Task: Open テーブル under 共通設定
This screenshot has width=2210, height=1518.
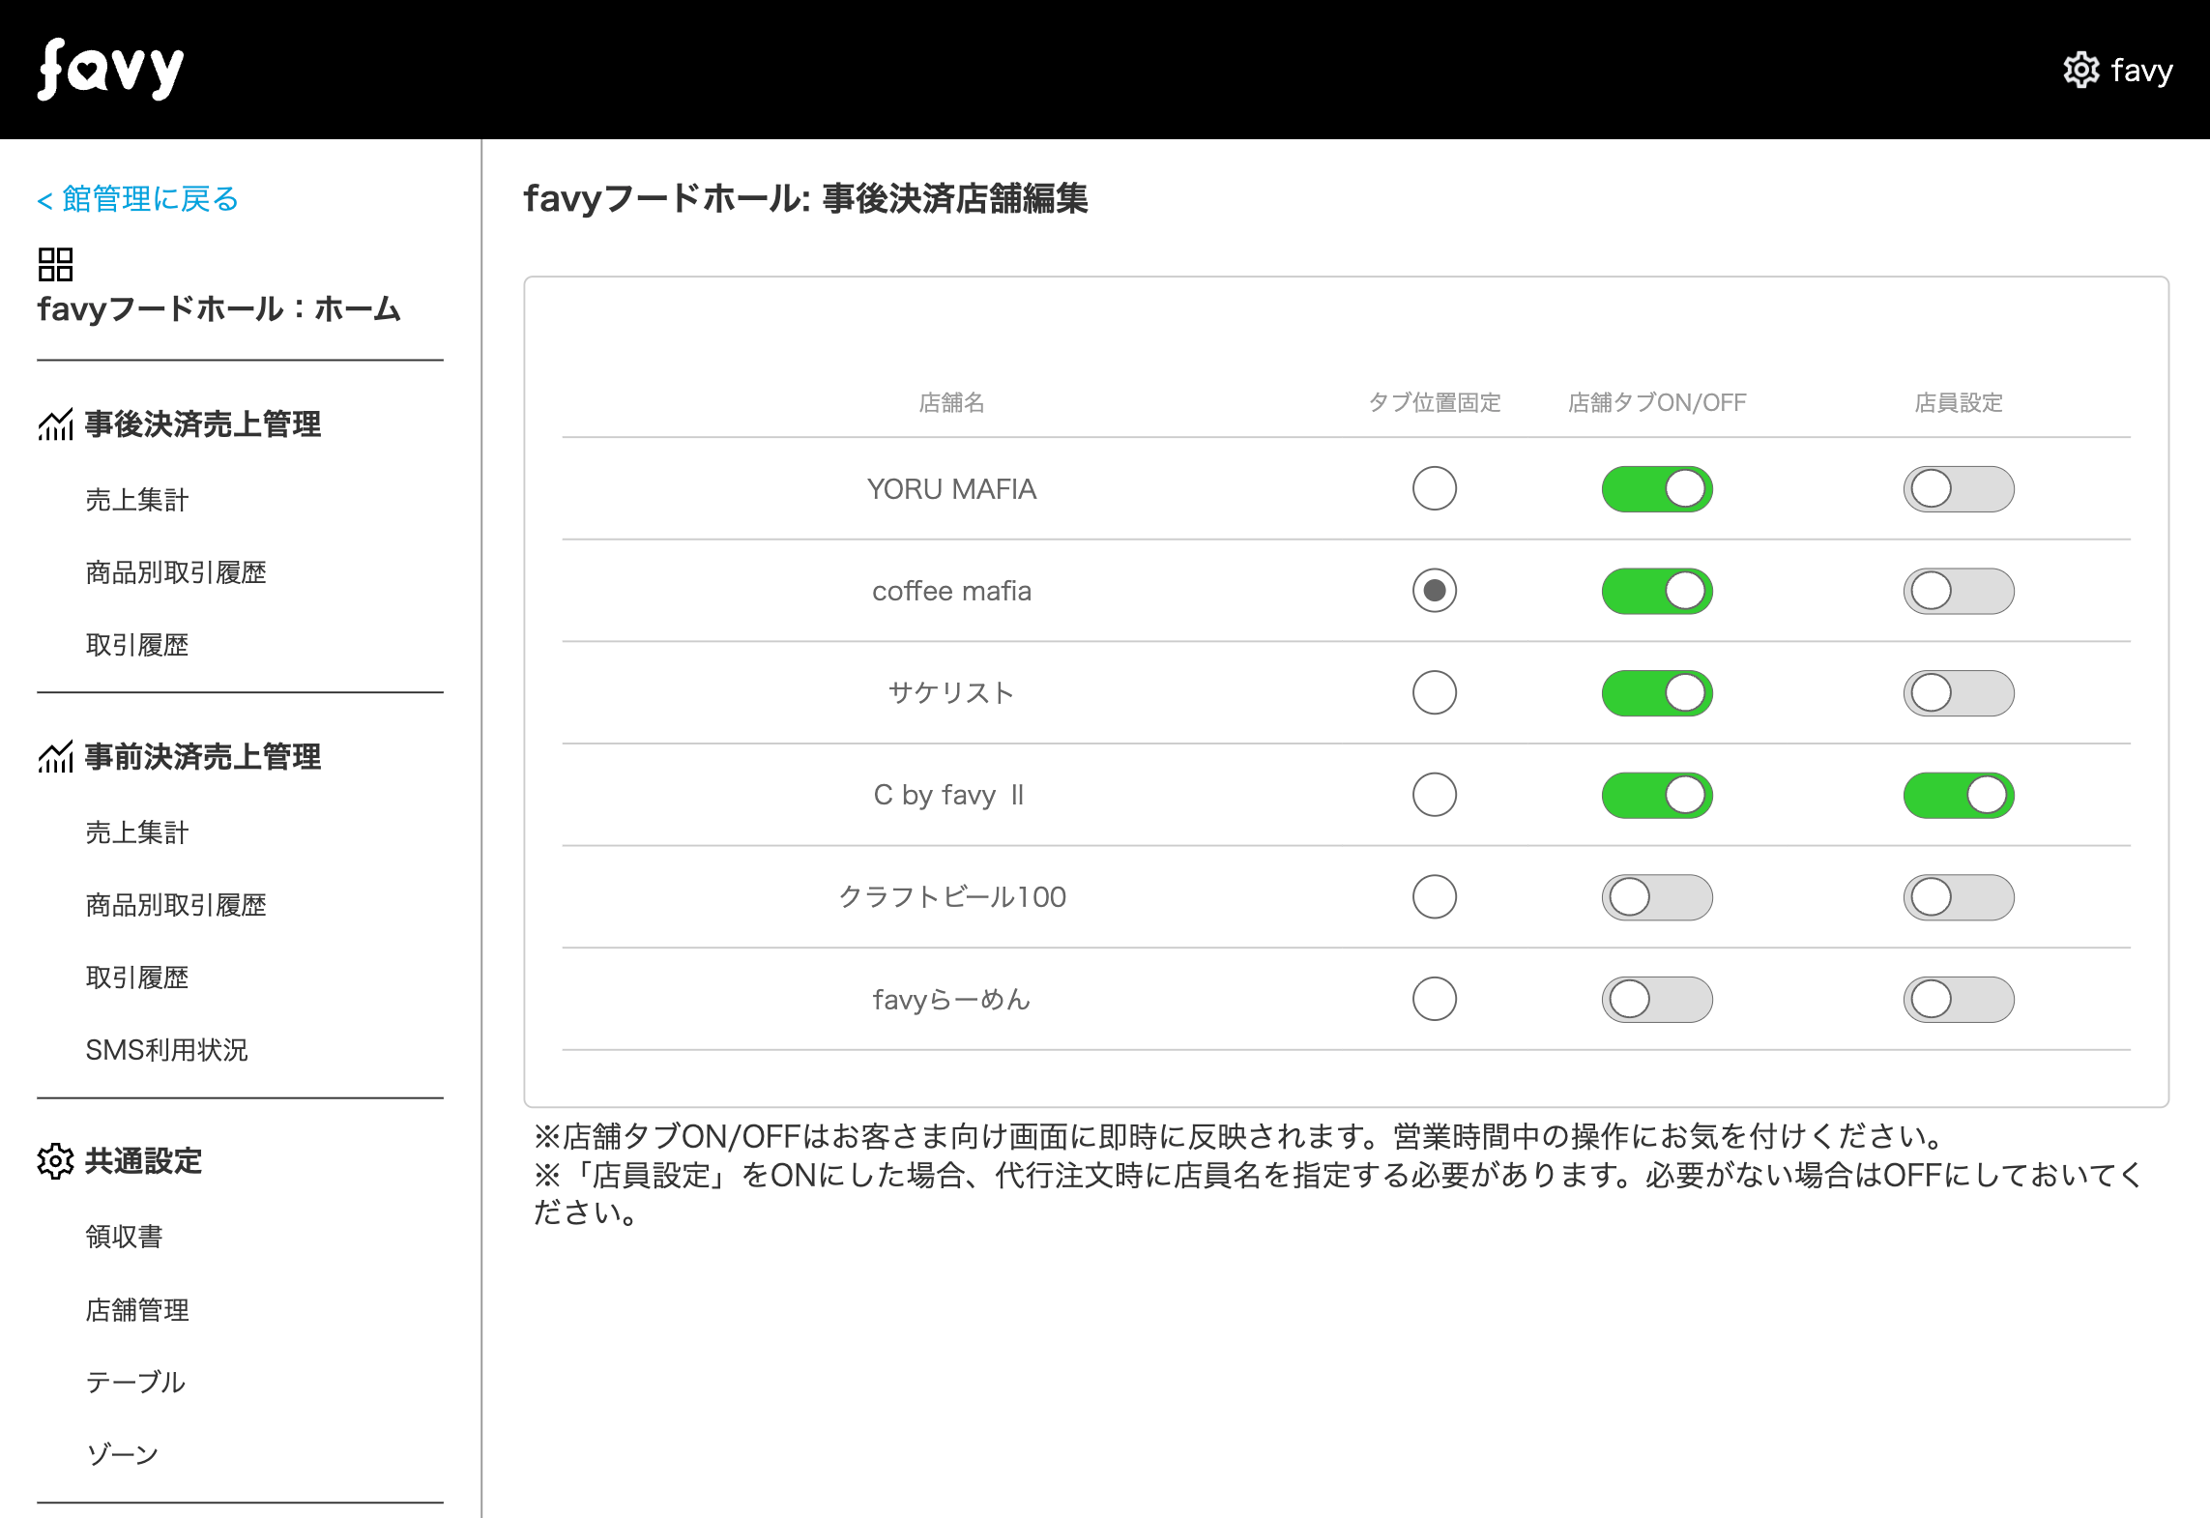Action: 135,1383
